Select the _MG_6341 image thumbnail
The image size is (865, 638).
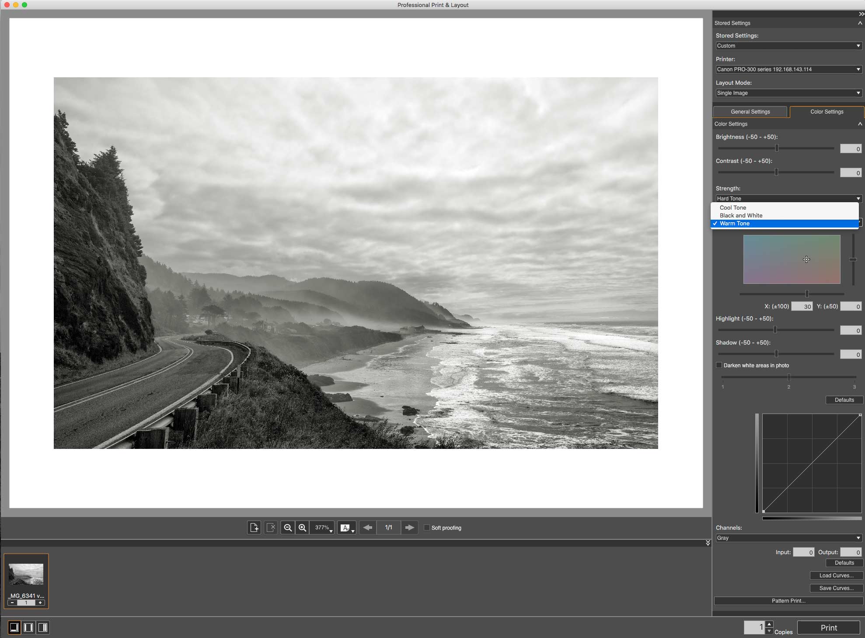tap(26, 574)
